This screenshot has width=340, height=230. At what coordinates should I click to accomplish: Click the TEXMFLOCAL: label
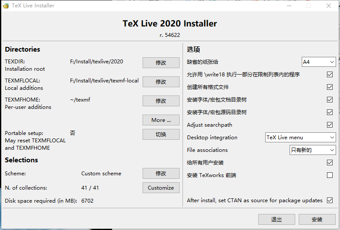[x=23, y=81]
